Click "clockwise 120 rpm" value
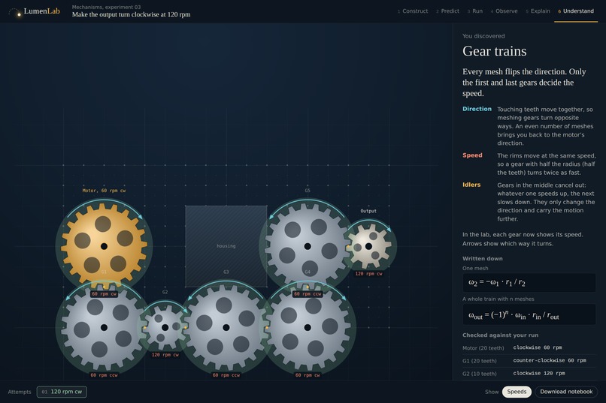 point(539,373)
